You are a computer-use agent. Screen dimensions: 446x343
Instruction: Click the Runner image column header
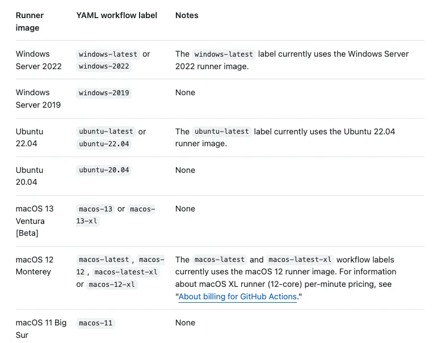30,22
